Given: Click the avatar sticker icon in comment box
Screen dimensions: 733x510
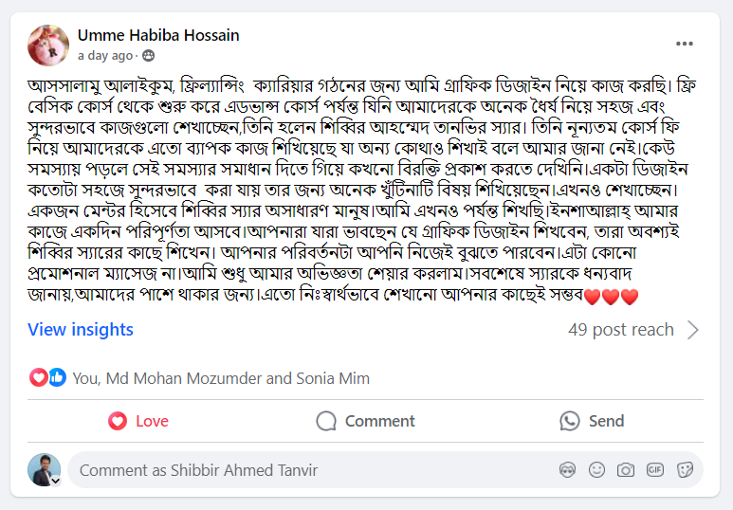Looking at the screenshot, I should click(x=567, y=469).
